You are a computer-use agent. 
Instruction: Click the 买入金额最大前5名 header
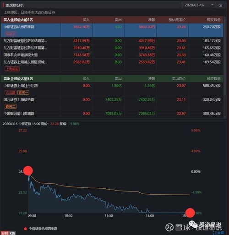coord(18,20)
